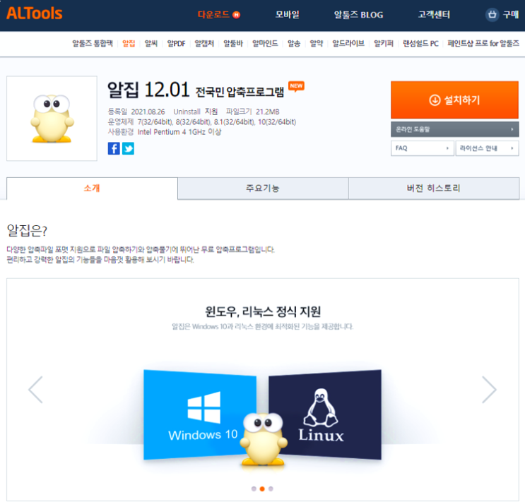Switch to the 버전 히스토리 tab
Screen dimensions: 525x502
click(434, 189)
